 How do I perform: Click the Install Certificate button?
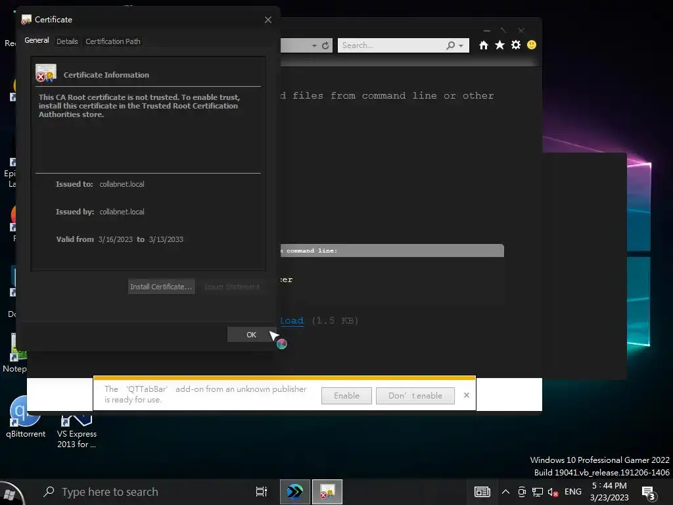[x=162, y=287]
